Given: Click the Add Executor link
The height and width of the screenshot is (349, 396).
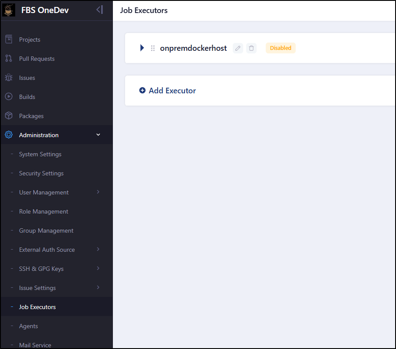Looking at the screenshot, I should (168, 90).
